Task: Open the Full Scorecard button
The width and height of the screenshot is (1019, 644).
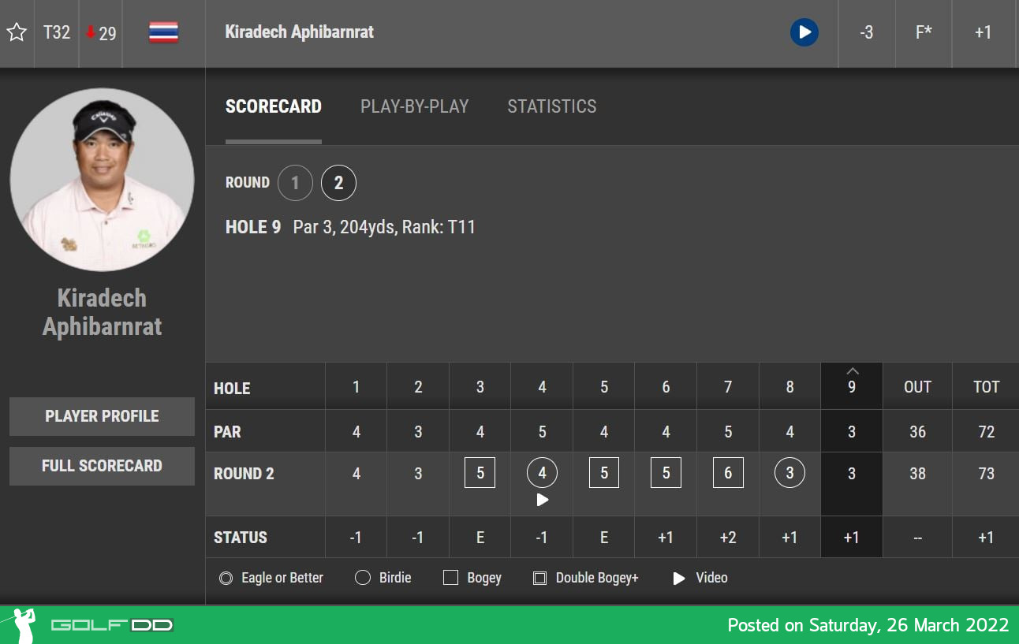Action: point(102,466)
